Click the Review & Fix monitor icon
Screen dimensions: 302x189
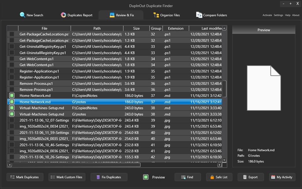pos(112,15)
